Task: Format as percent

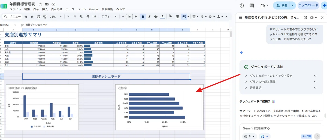Action: tap(75, 17)
